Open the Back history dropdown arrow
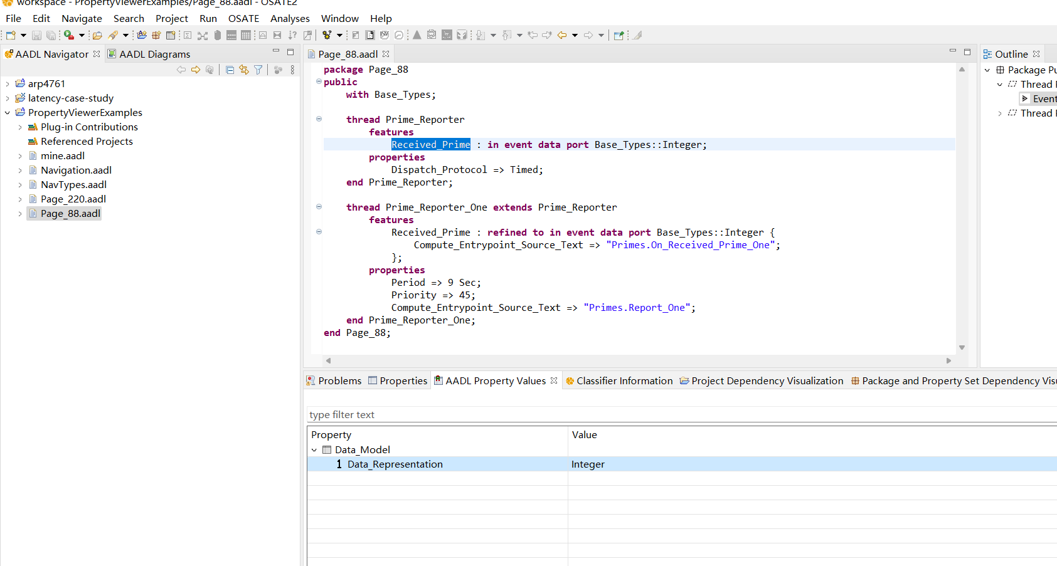Screen dimensions: 1057x566 click(x=575, y=35)
